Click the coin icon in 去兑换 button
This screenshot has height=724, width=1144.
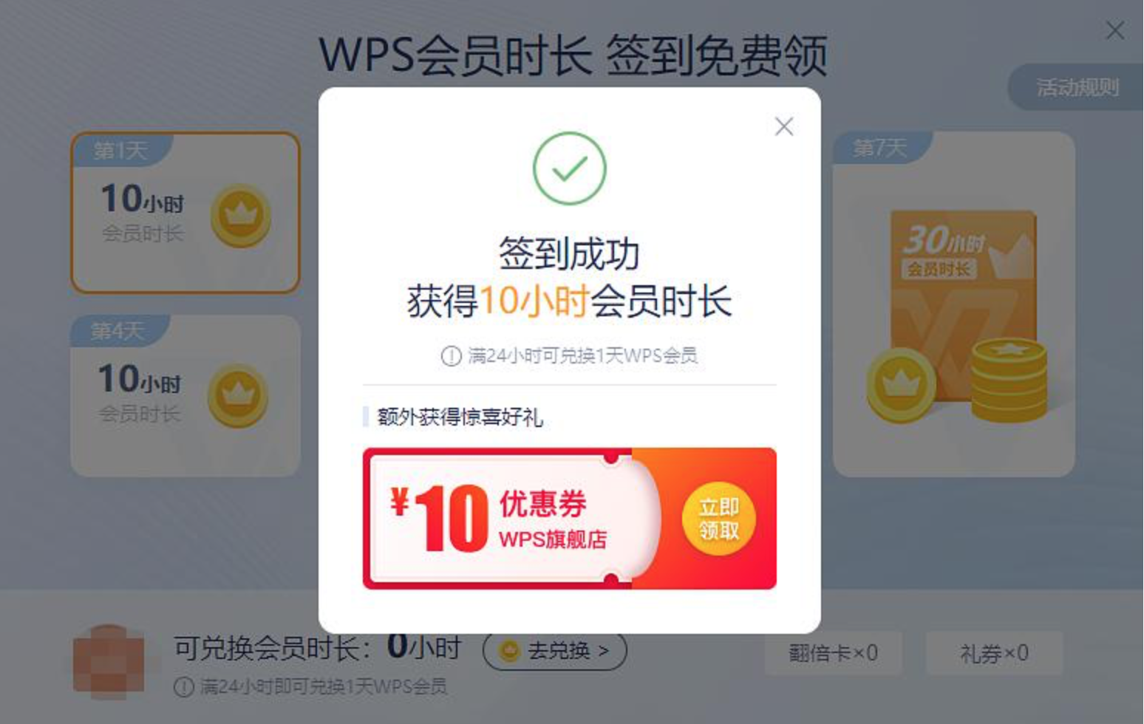(510, 651)
